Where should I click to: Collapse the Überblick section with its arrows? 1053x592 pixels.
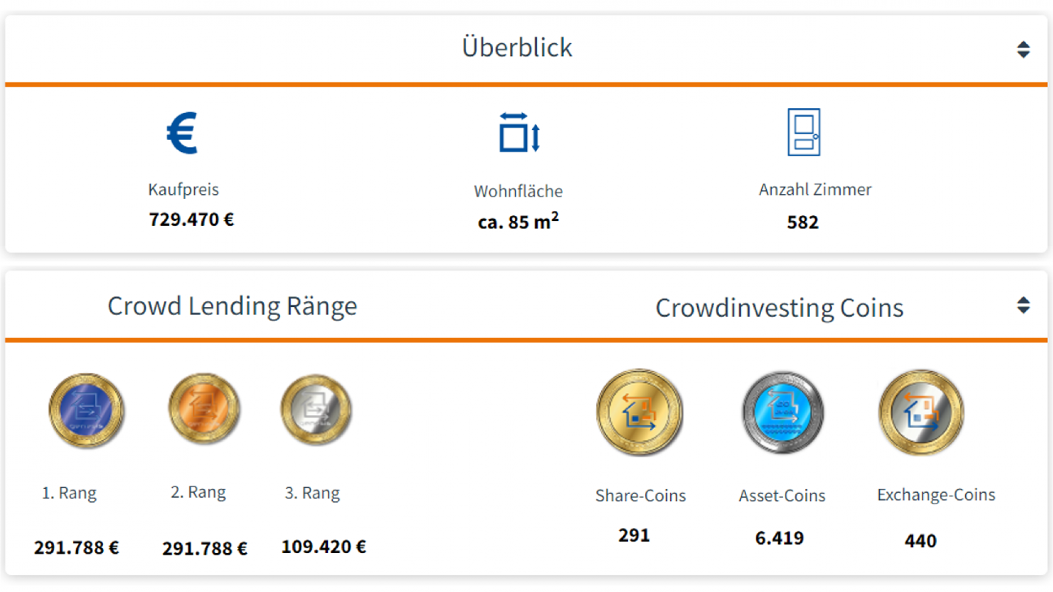pyautogui.click(x=1023, y=49)
